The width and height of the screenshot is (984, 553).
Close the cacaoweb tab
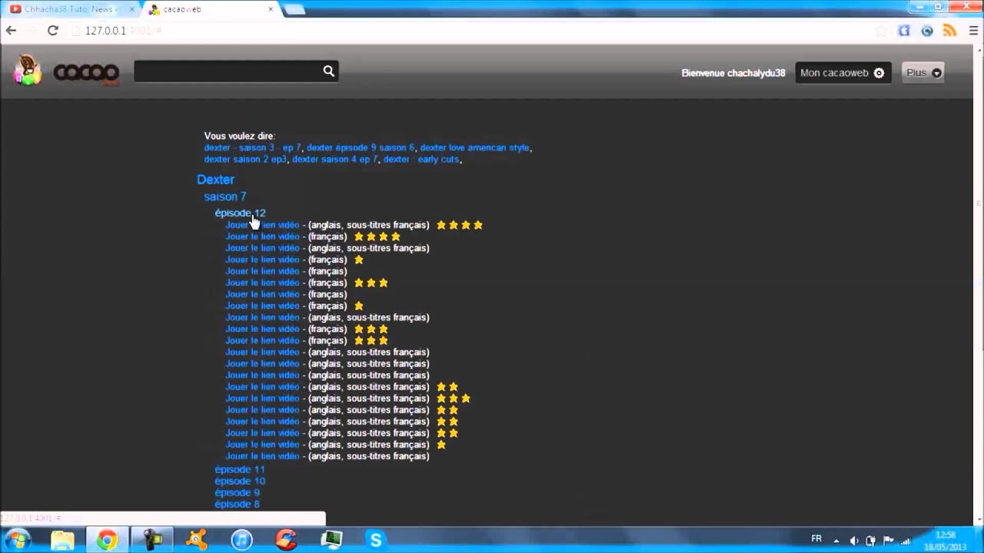coord(271,9)
